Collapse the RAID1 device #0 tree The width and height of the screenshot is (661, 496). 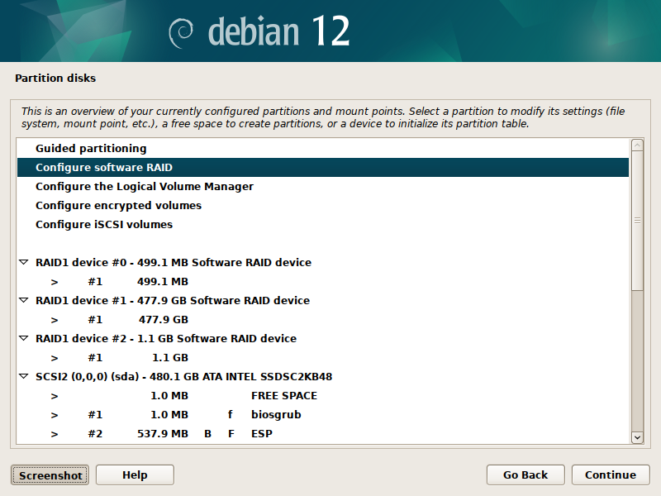22,263
